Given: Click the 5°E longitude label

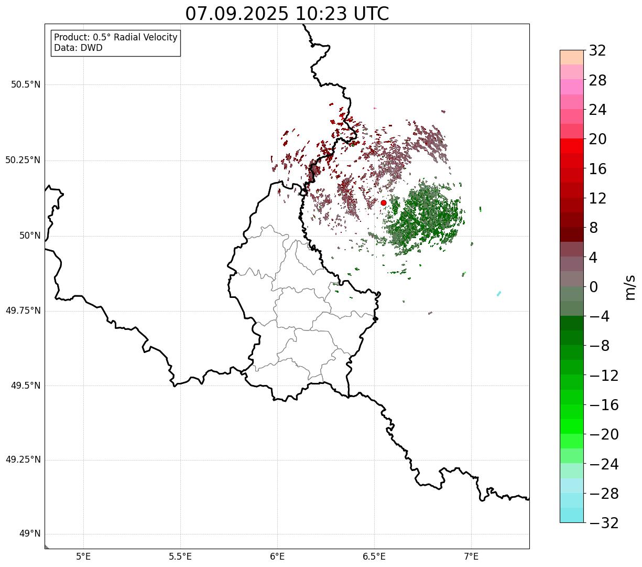Looking at the screenshot, I should click(84, 557).
